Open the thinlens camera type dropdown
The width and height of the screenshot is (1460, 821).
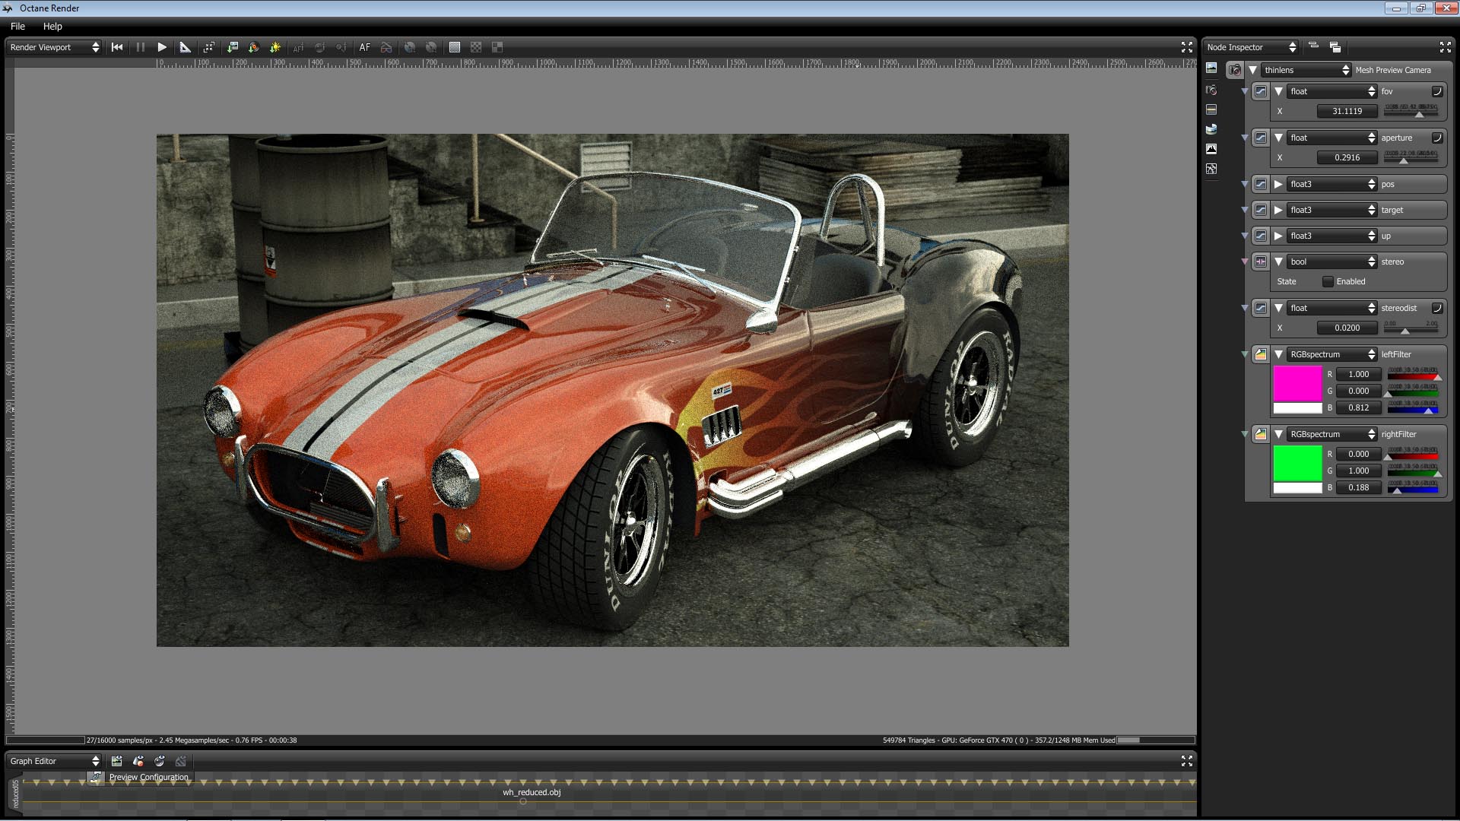click(1306, 70)
